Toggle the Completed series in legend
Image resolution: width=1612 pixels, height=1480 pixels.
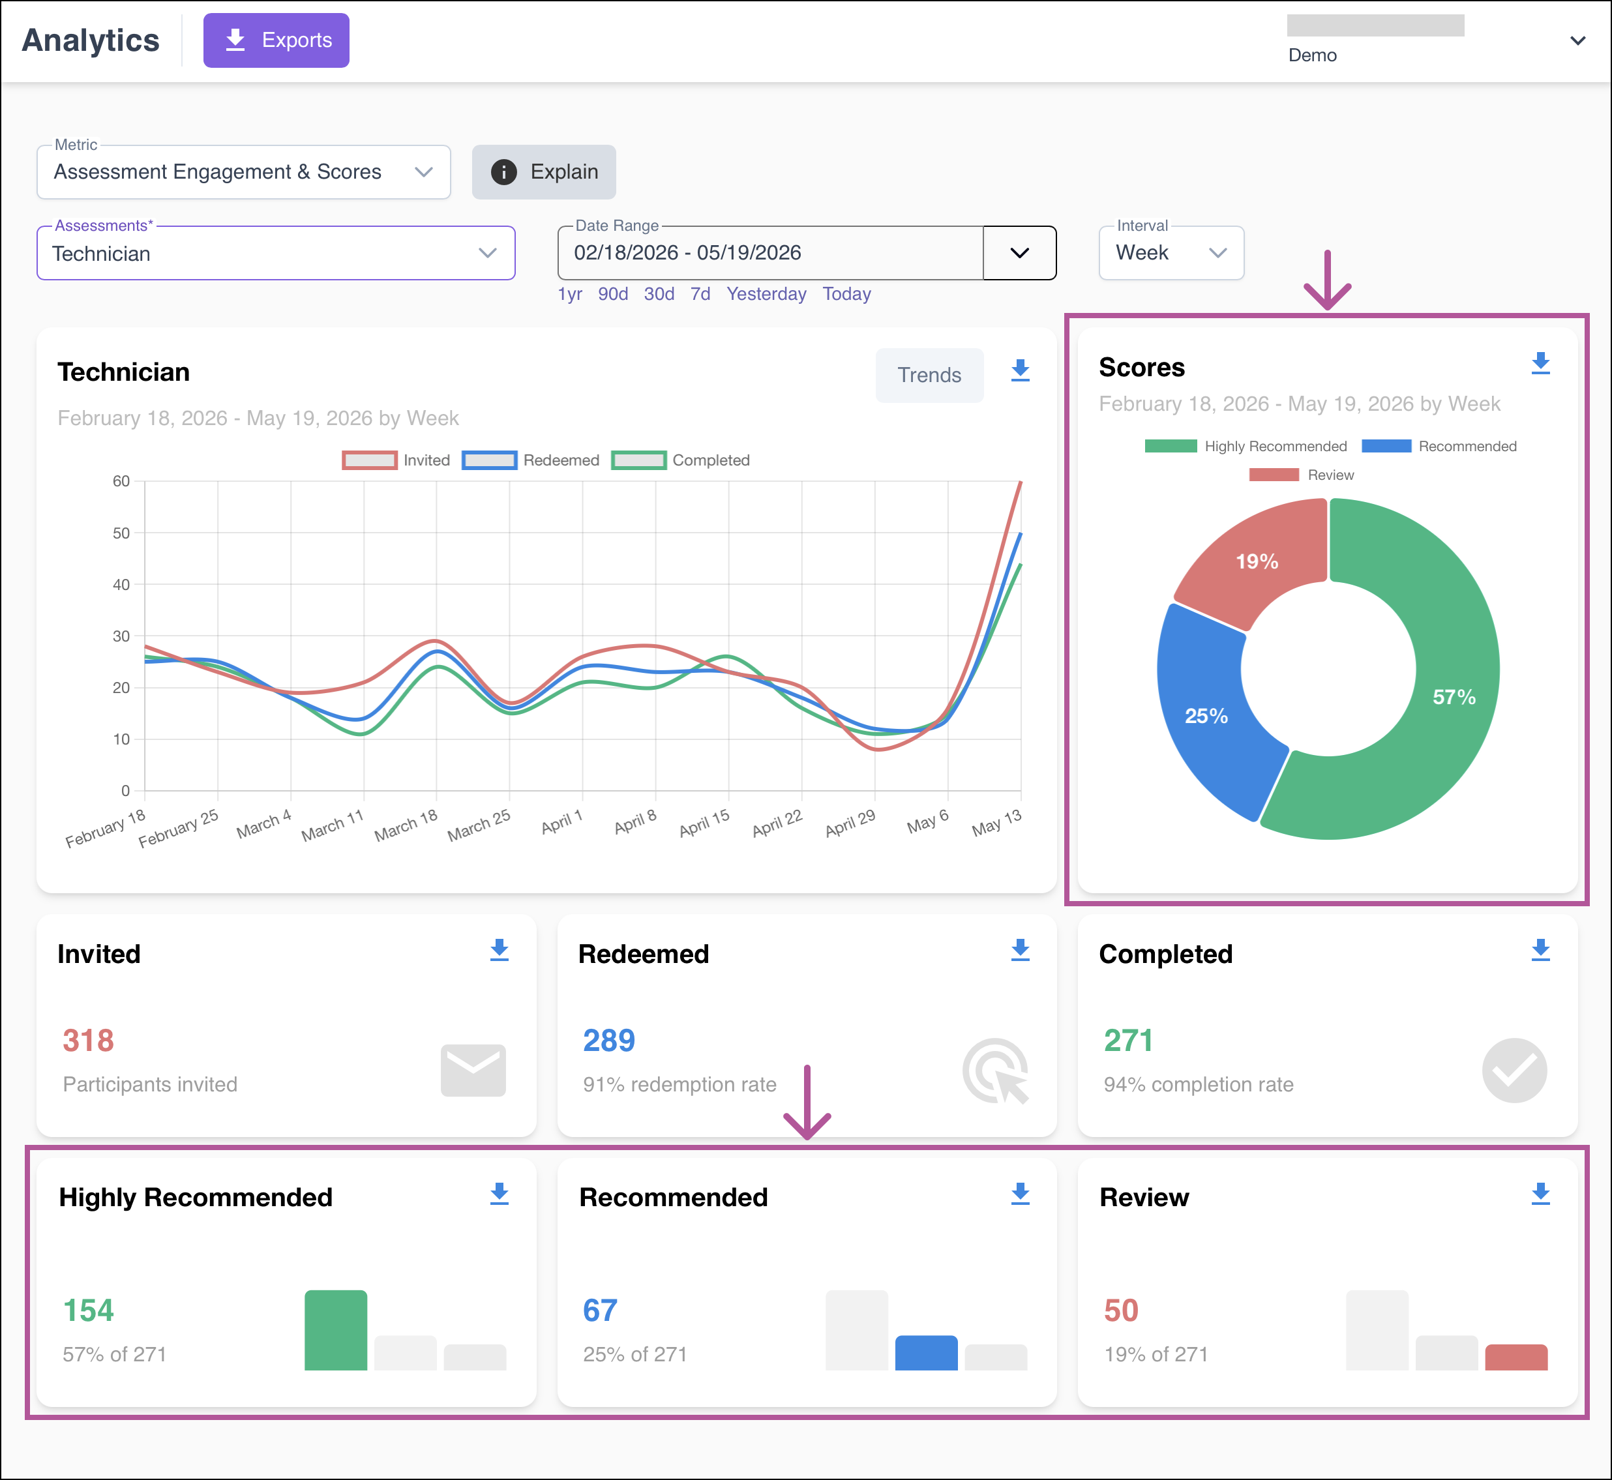680,460
